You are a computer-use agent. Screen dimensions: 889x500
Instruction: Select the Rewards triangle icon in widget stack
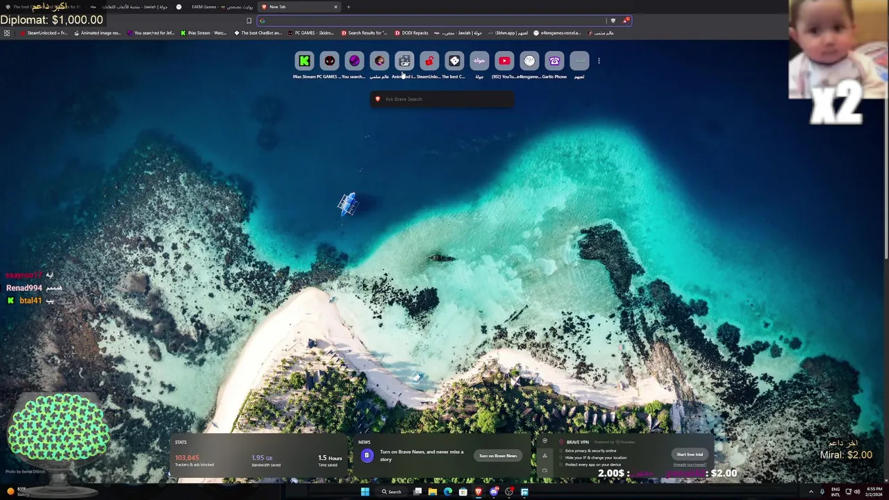(x=545, y=456)
